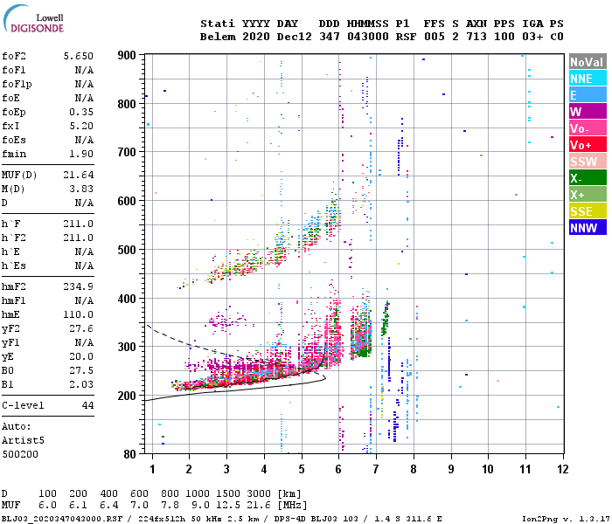Click the h`F value 211.0
This screenshot has height=524, width=612.
click(79, 224)
